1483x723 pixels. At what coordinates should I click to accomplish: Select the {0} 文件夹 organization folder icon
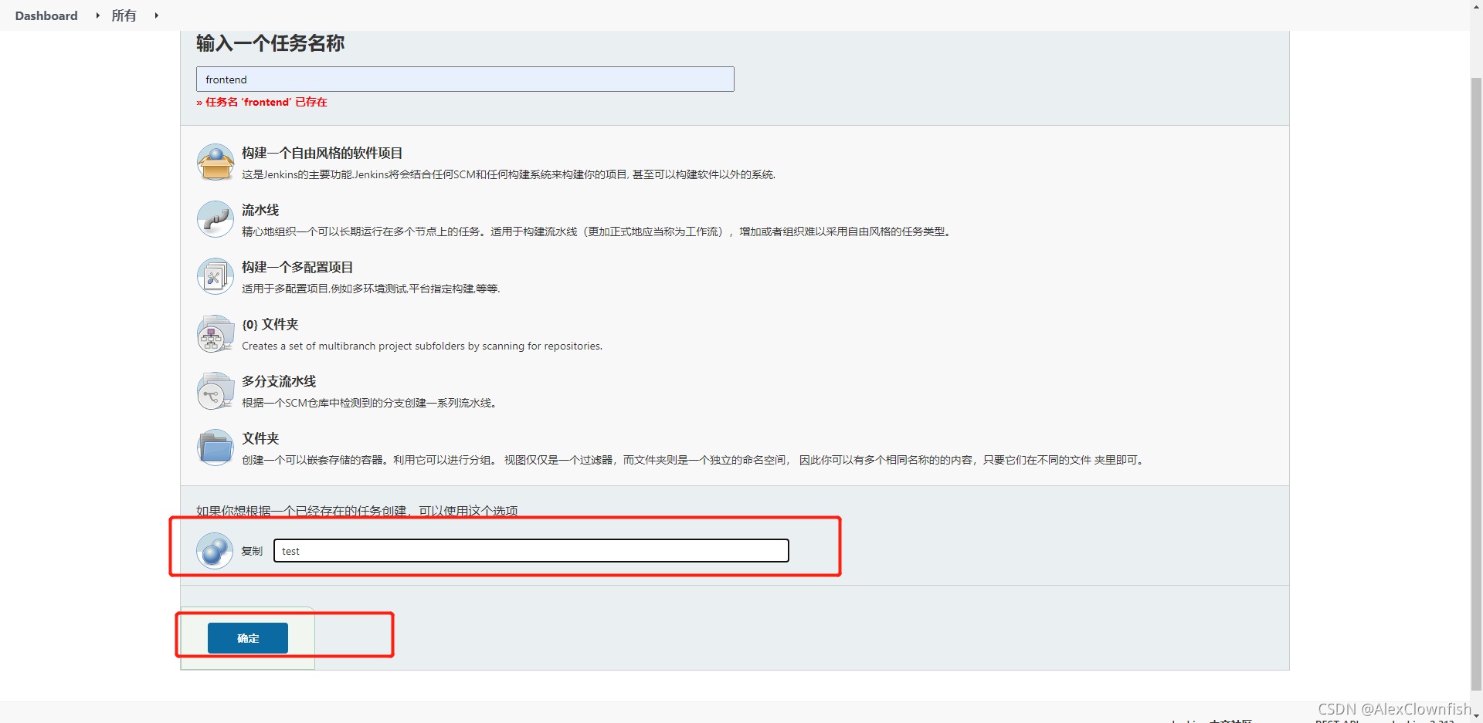click(x=215, y=333)
